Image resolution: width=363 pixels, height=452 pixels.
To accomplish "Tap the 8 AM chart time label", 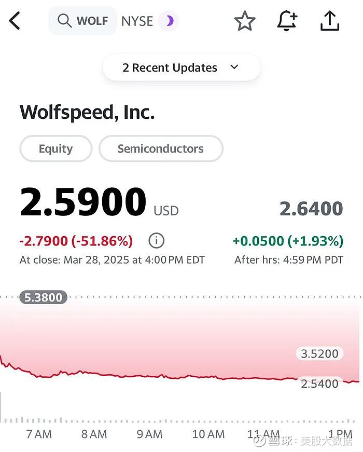I will [x=94, y=434].
